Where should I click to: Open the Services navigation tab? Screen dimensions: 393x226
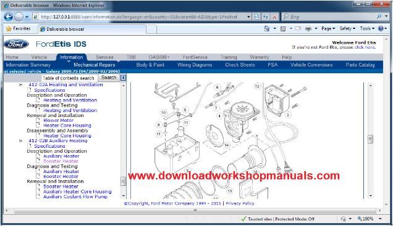[104, 57]
